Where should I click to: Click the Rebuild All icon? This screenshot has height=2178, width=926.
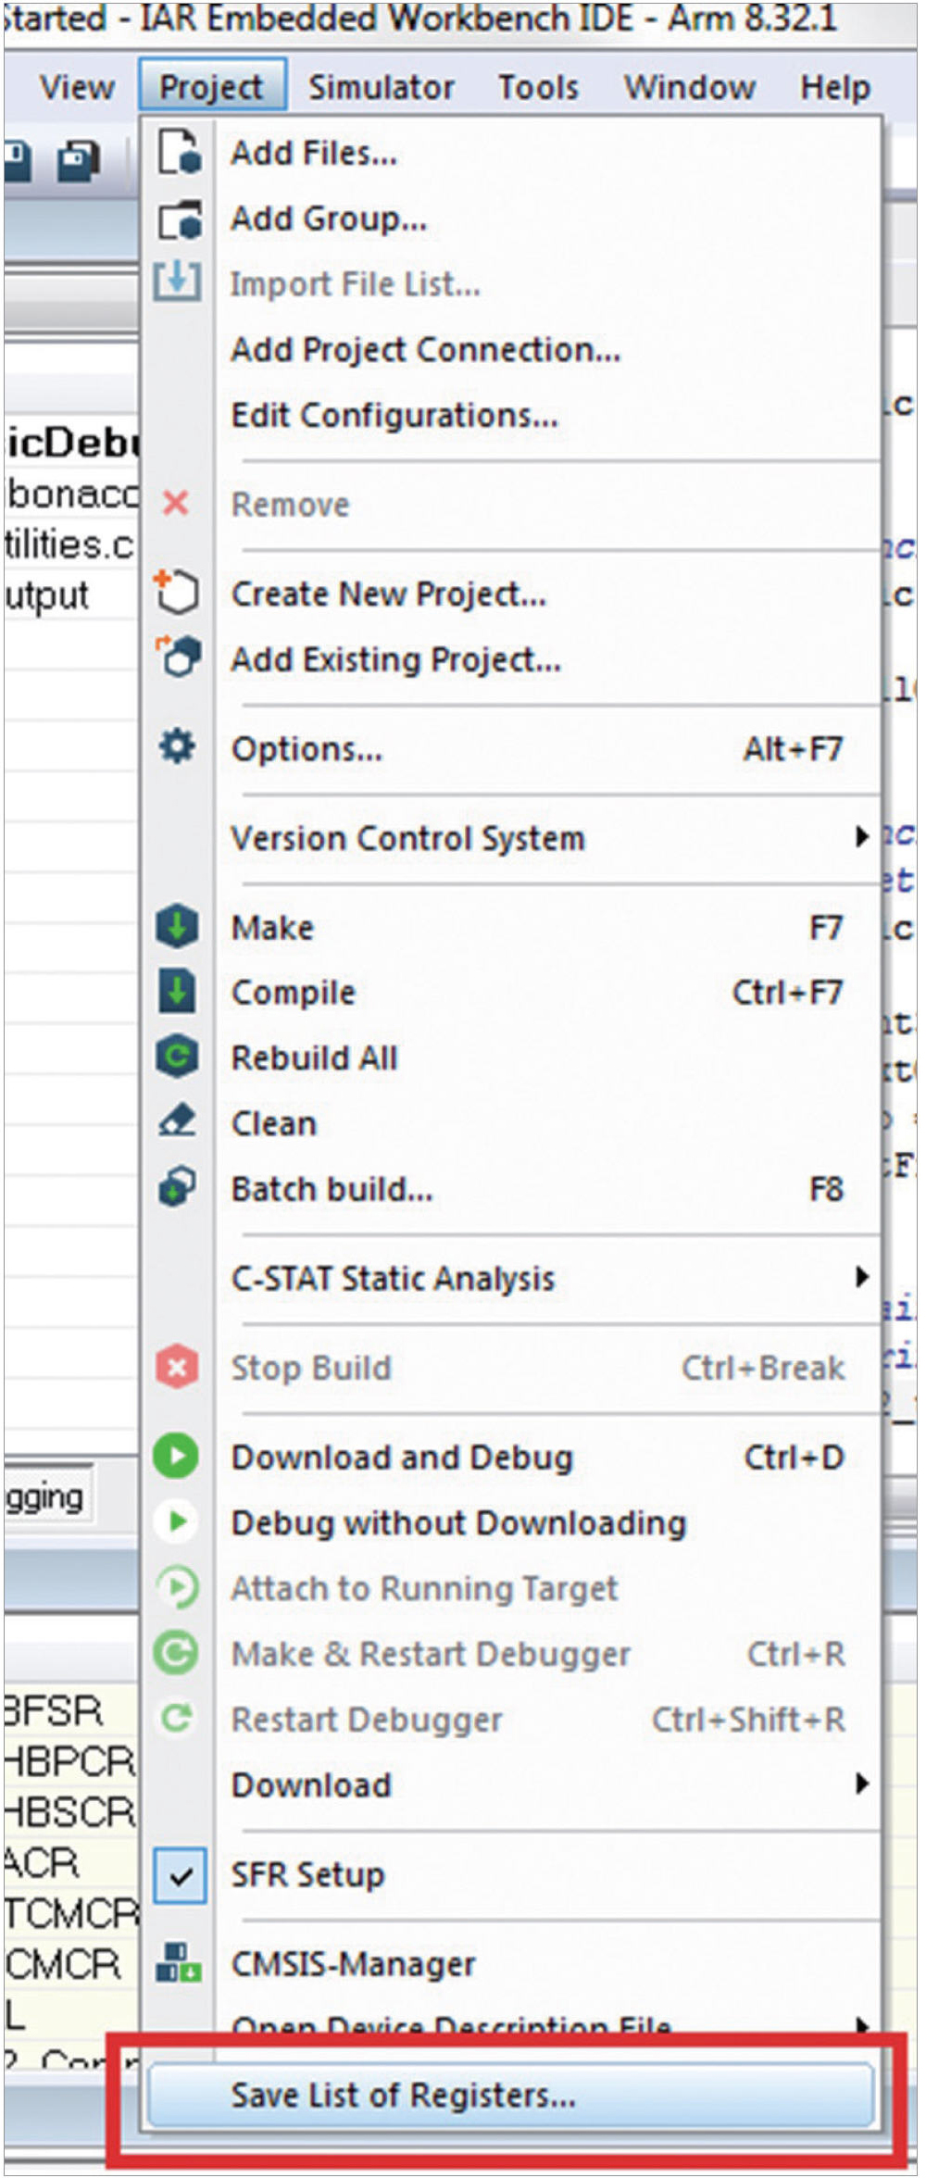coord(177,1057)
